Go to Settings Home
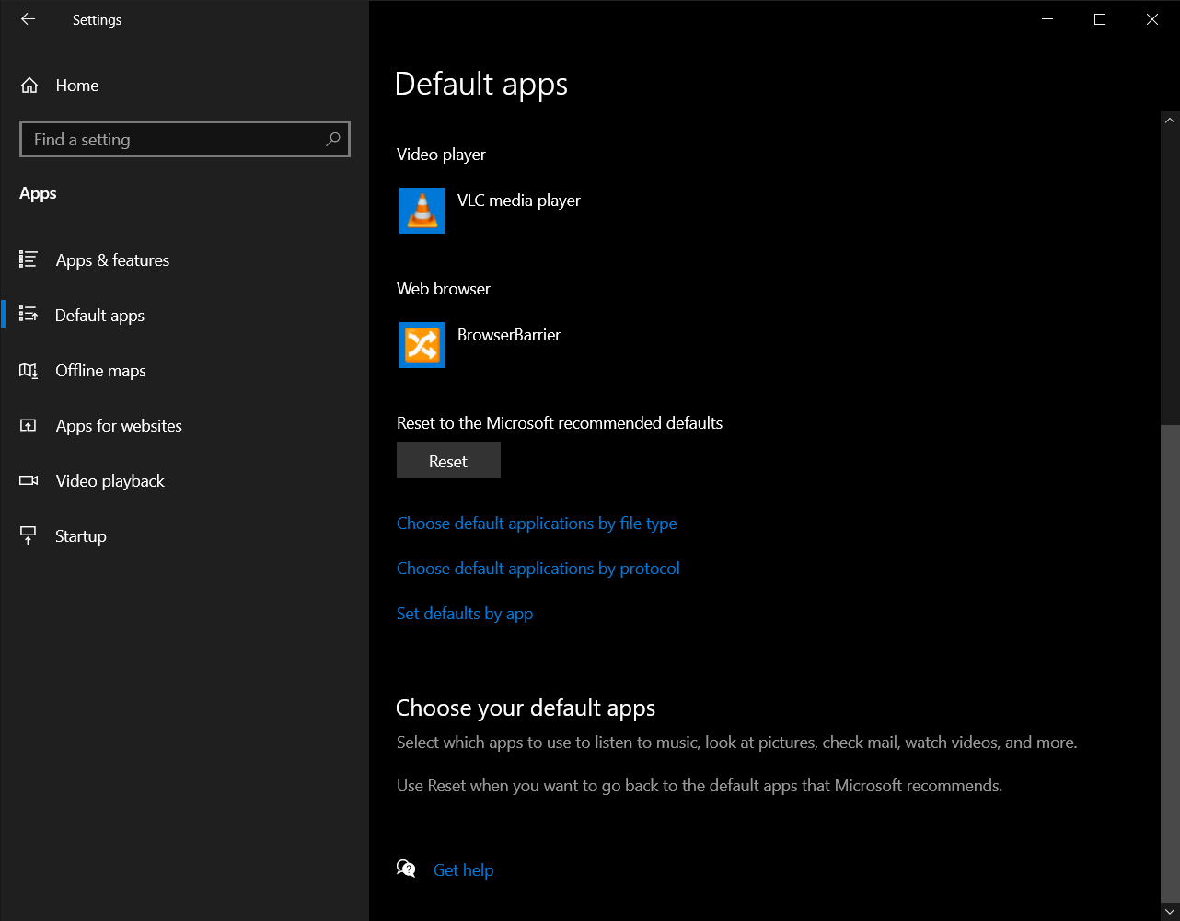Image resolution: width=1180 pixels, height=921 pixels. pyautogui.click(x=184, y=86)
